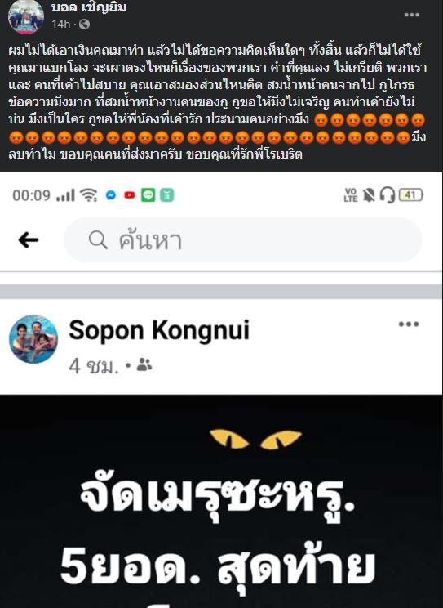Image resolution: width=443 pixels, height=608 pixels.
Task: Click the magnifying glass search icon
Action: (98, 240)
